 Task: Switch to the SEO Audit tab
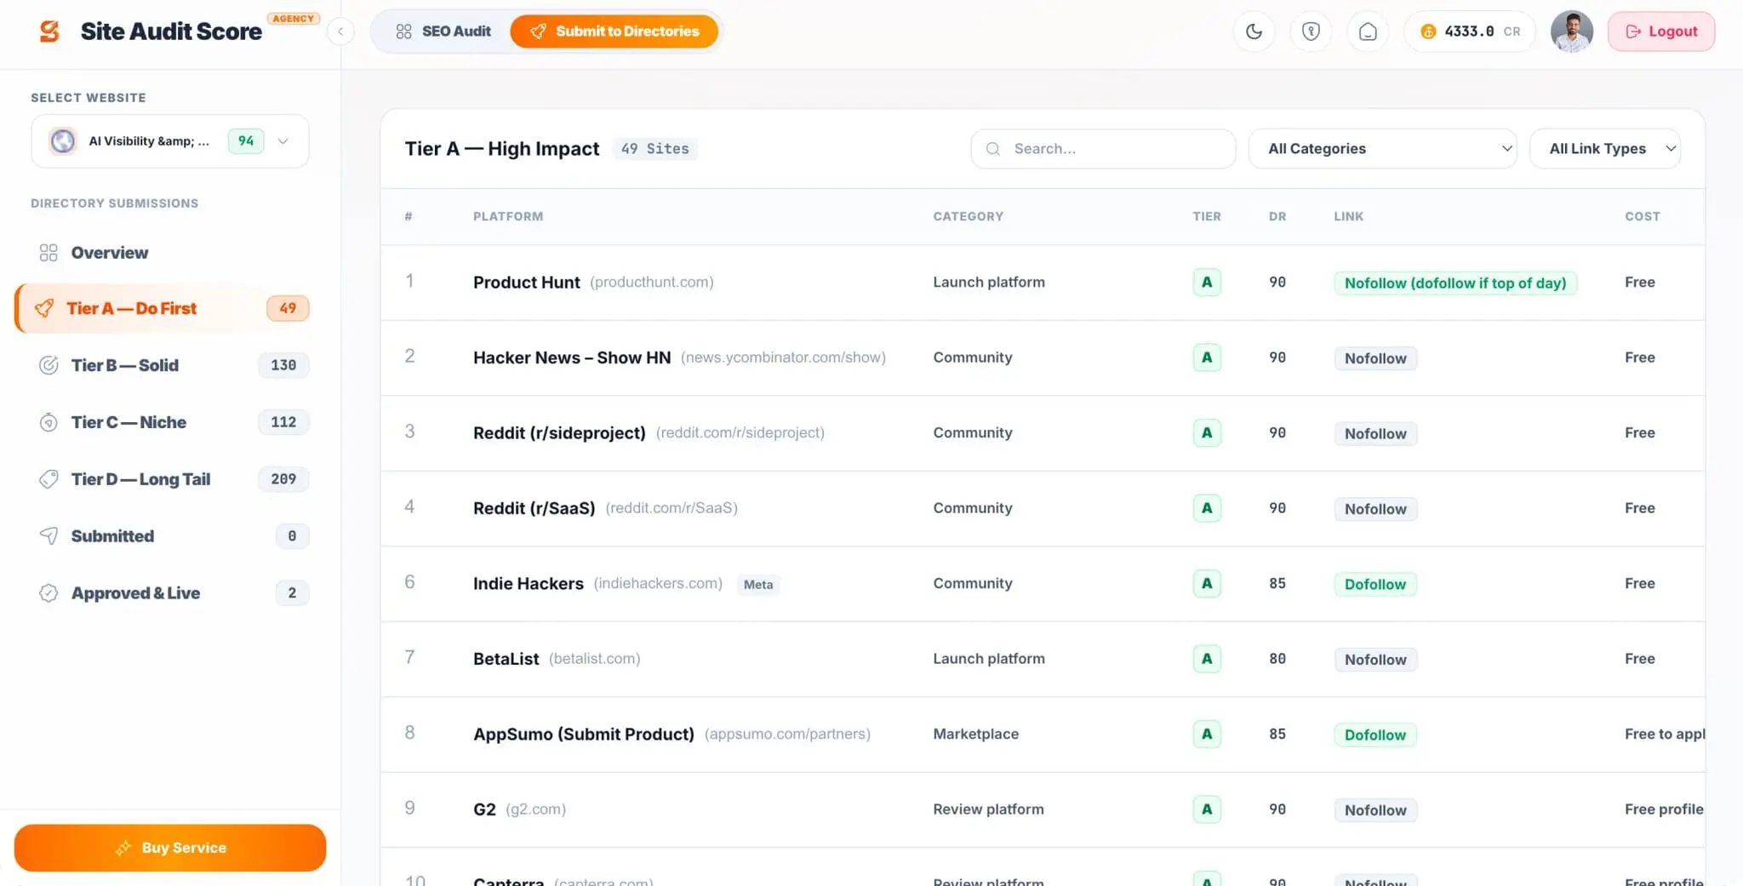(x=443, y=31)
